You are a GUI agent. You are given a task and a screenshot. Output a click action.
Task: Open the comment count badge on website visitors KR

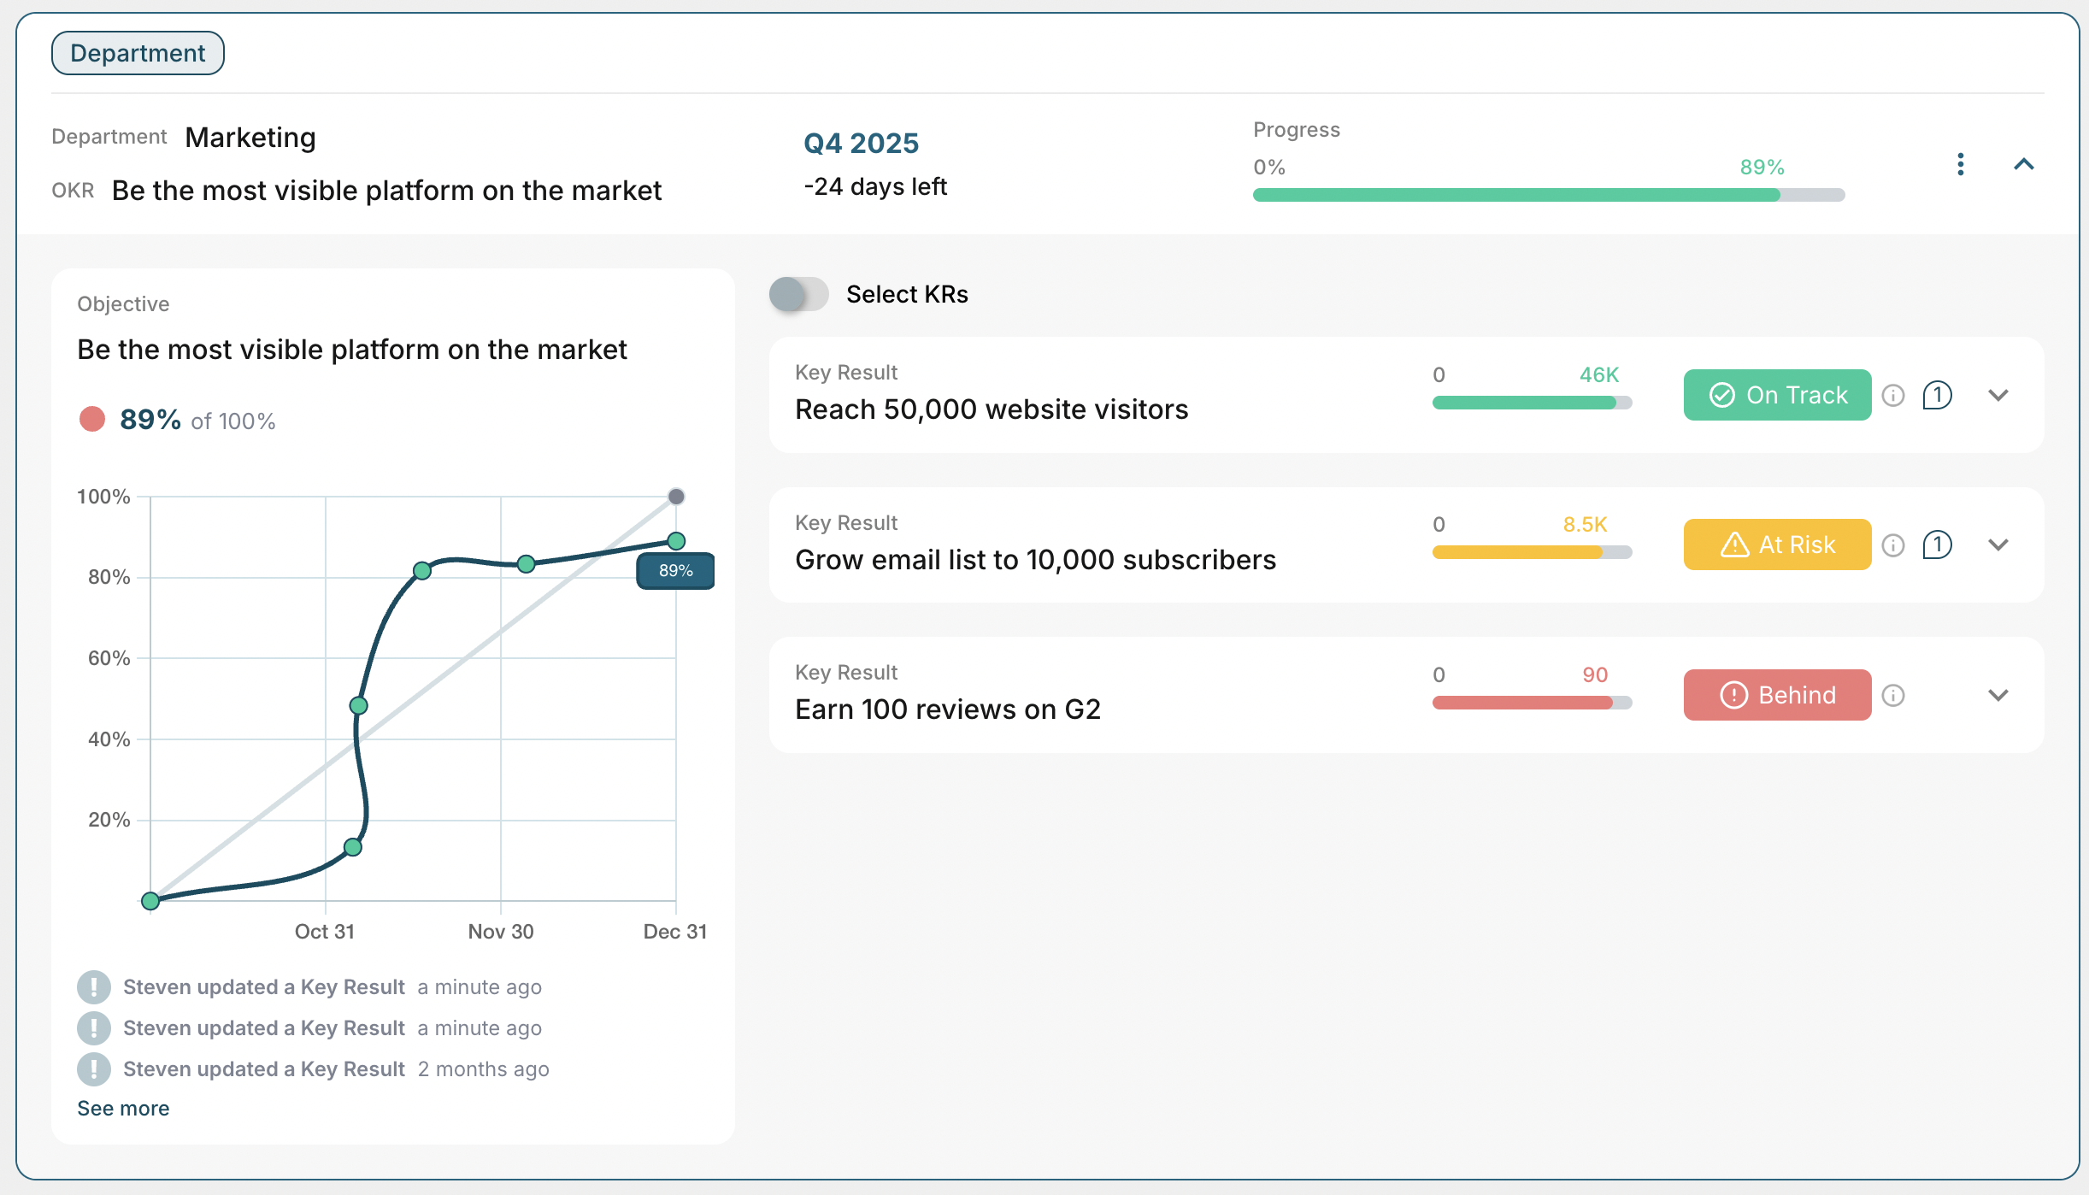click(x=1938, y=395)
